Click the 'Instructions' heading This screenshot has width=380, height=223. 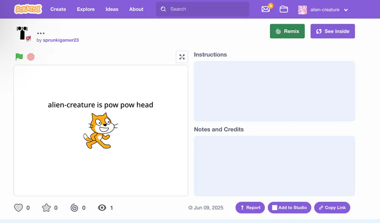click(x=210, y=55)
